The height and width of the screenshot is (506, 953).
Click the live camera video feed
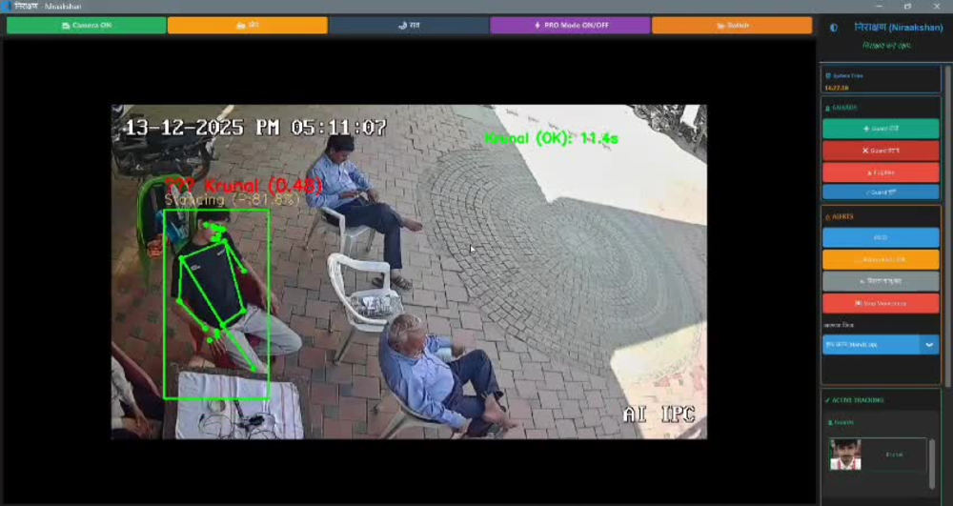pos(409,272)
